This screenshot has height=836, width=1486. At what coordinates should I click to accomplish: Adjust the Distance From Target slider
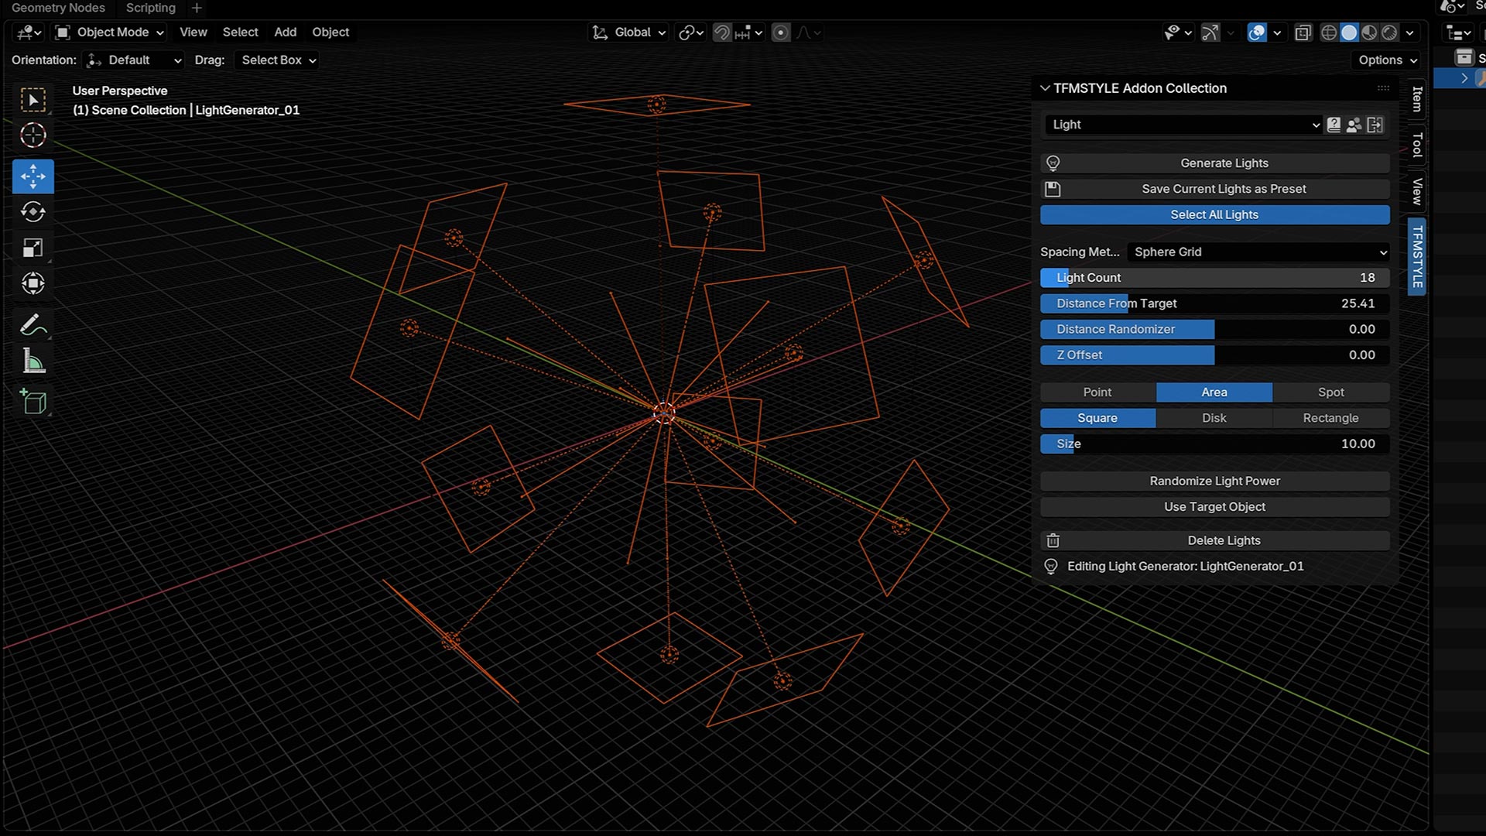(x=1214, y=303)
